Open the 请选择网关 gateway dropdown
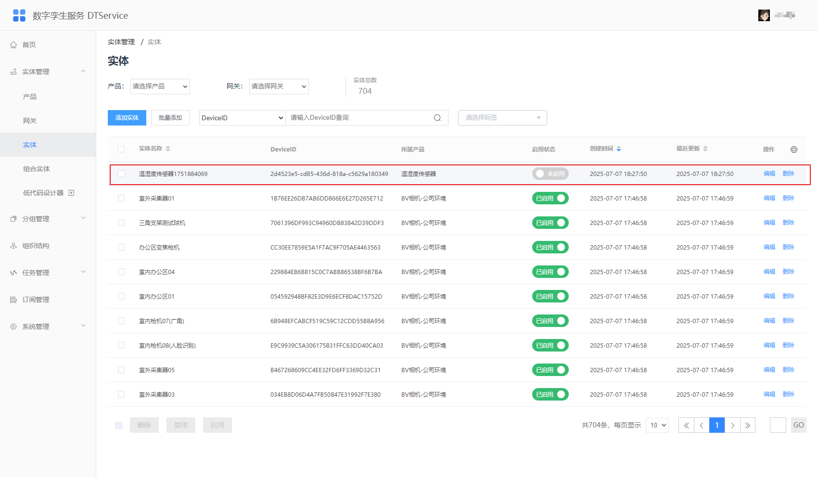 (279, 87)
